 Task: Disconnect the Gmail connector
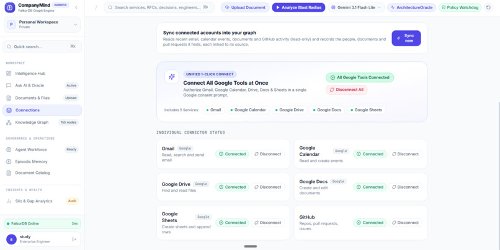coord(268,154)
